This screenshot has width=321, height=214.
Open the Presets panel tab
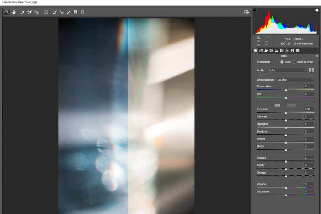[x=298, y=50]
